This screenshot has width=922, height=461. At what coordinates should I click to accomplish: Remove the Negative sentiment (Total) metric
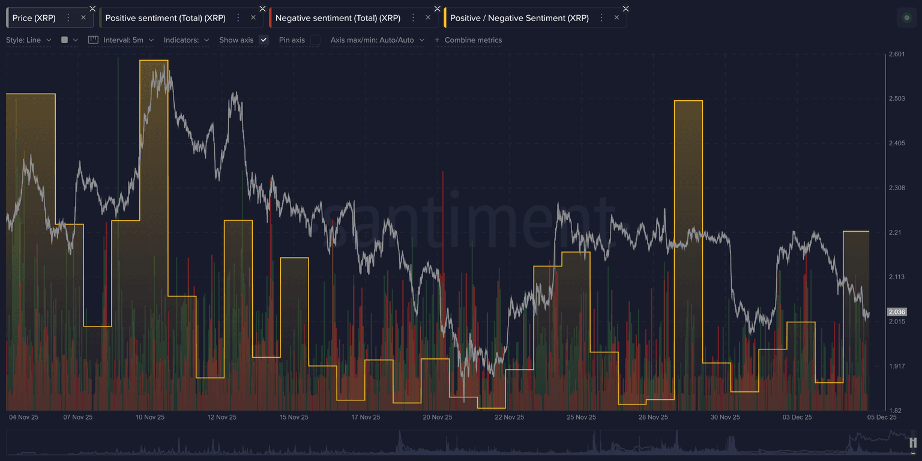coord(428,18)
